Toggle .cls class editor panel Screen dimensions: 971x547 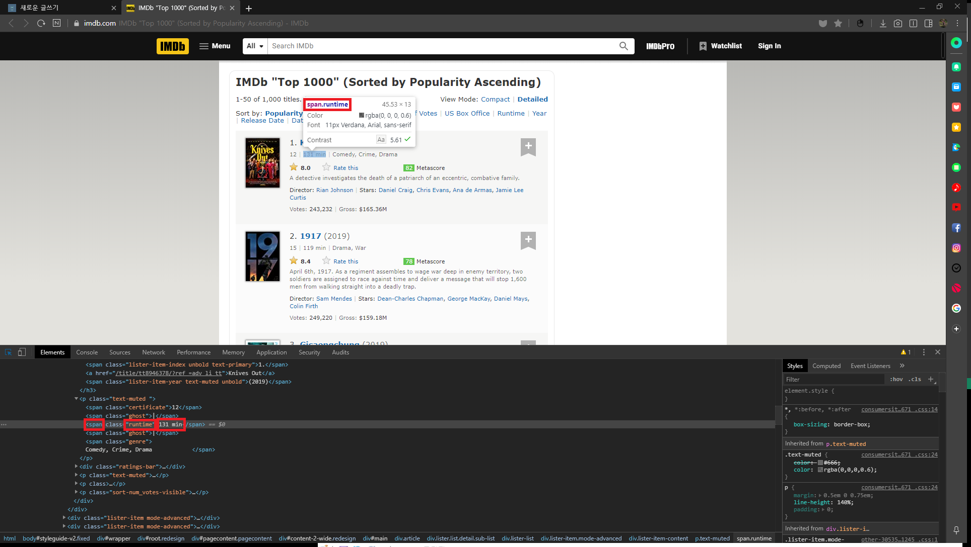click(915, 380)
